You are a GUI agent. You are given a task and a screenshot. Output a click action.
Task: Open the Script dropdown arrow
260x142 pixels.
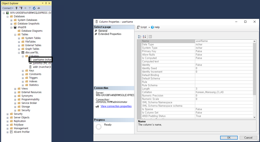[149, 27]
